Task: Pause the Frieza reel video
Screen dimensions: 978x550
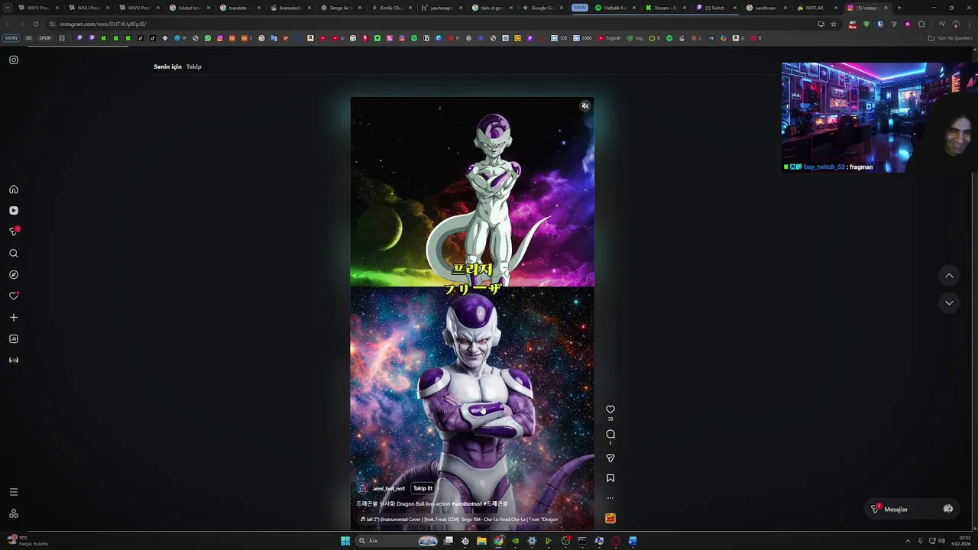Action: coord(472,313)
